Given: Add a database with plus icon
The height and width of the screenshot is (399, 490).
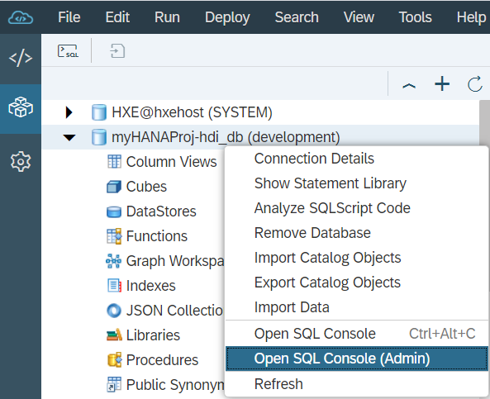Looking at the screenshot, I should [x=442, y=84].
